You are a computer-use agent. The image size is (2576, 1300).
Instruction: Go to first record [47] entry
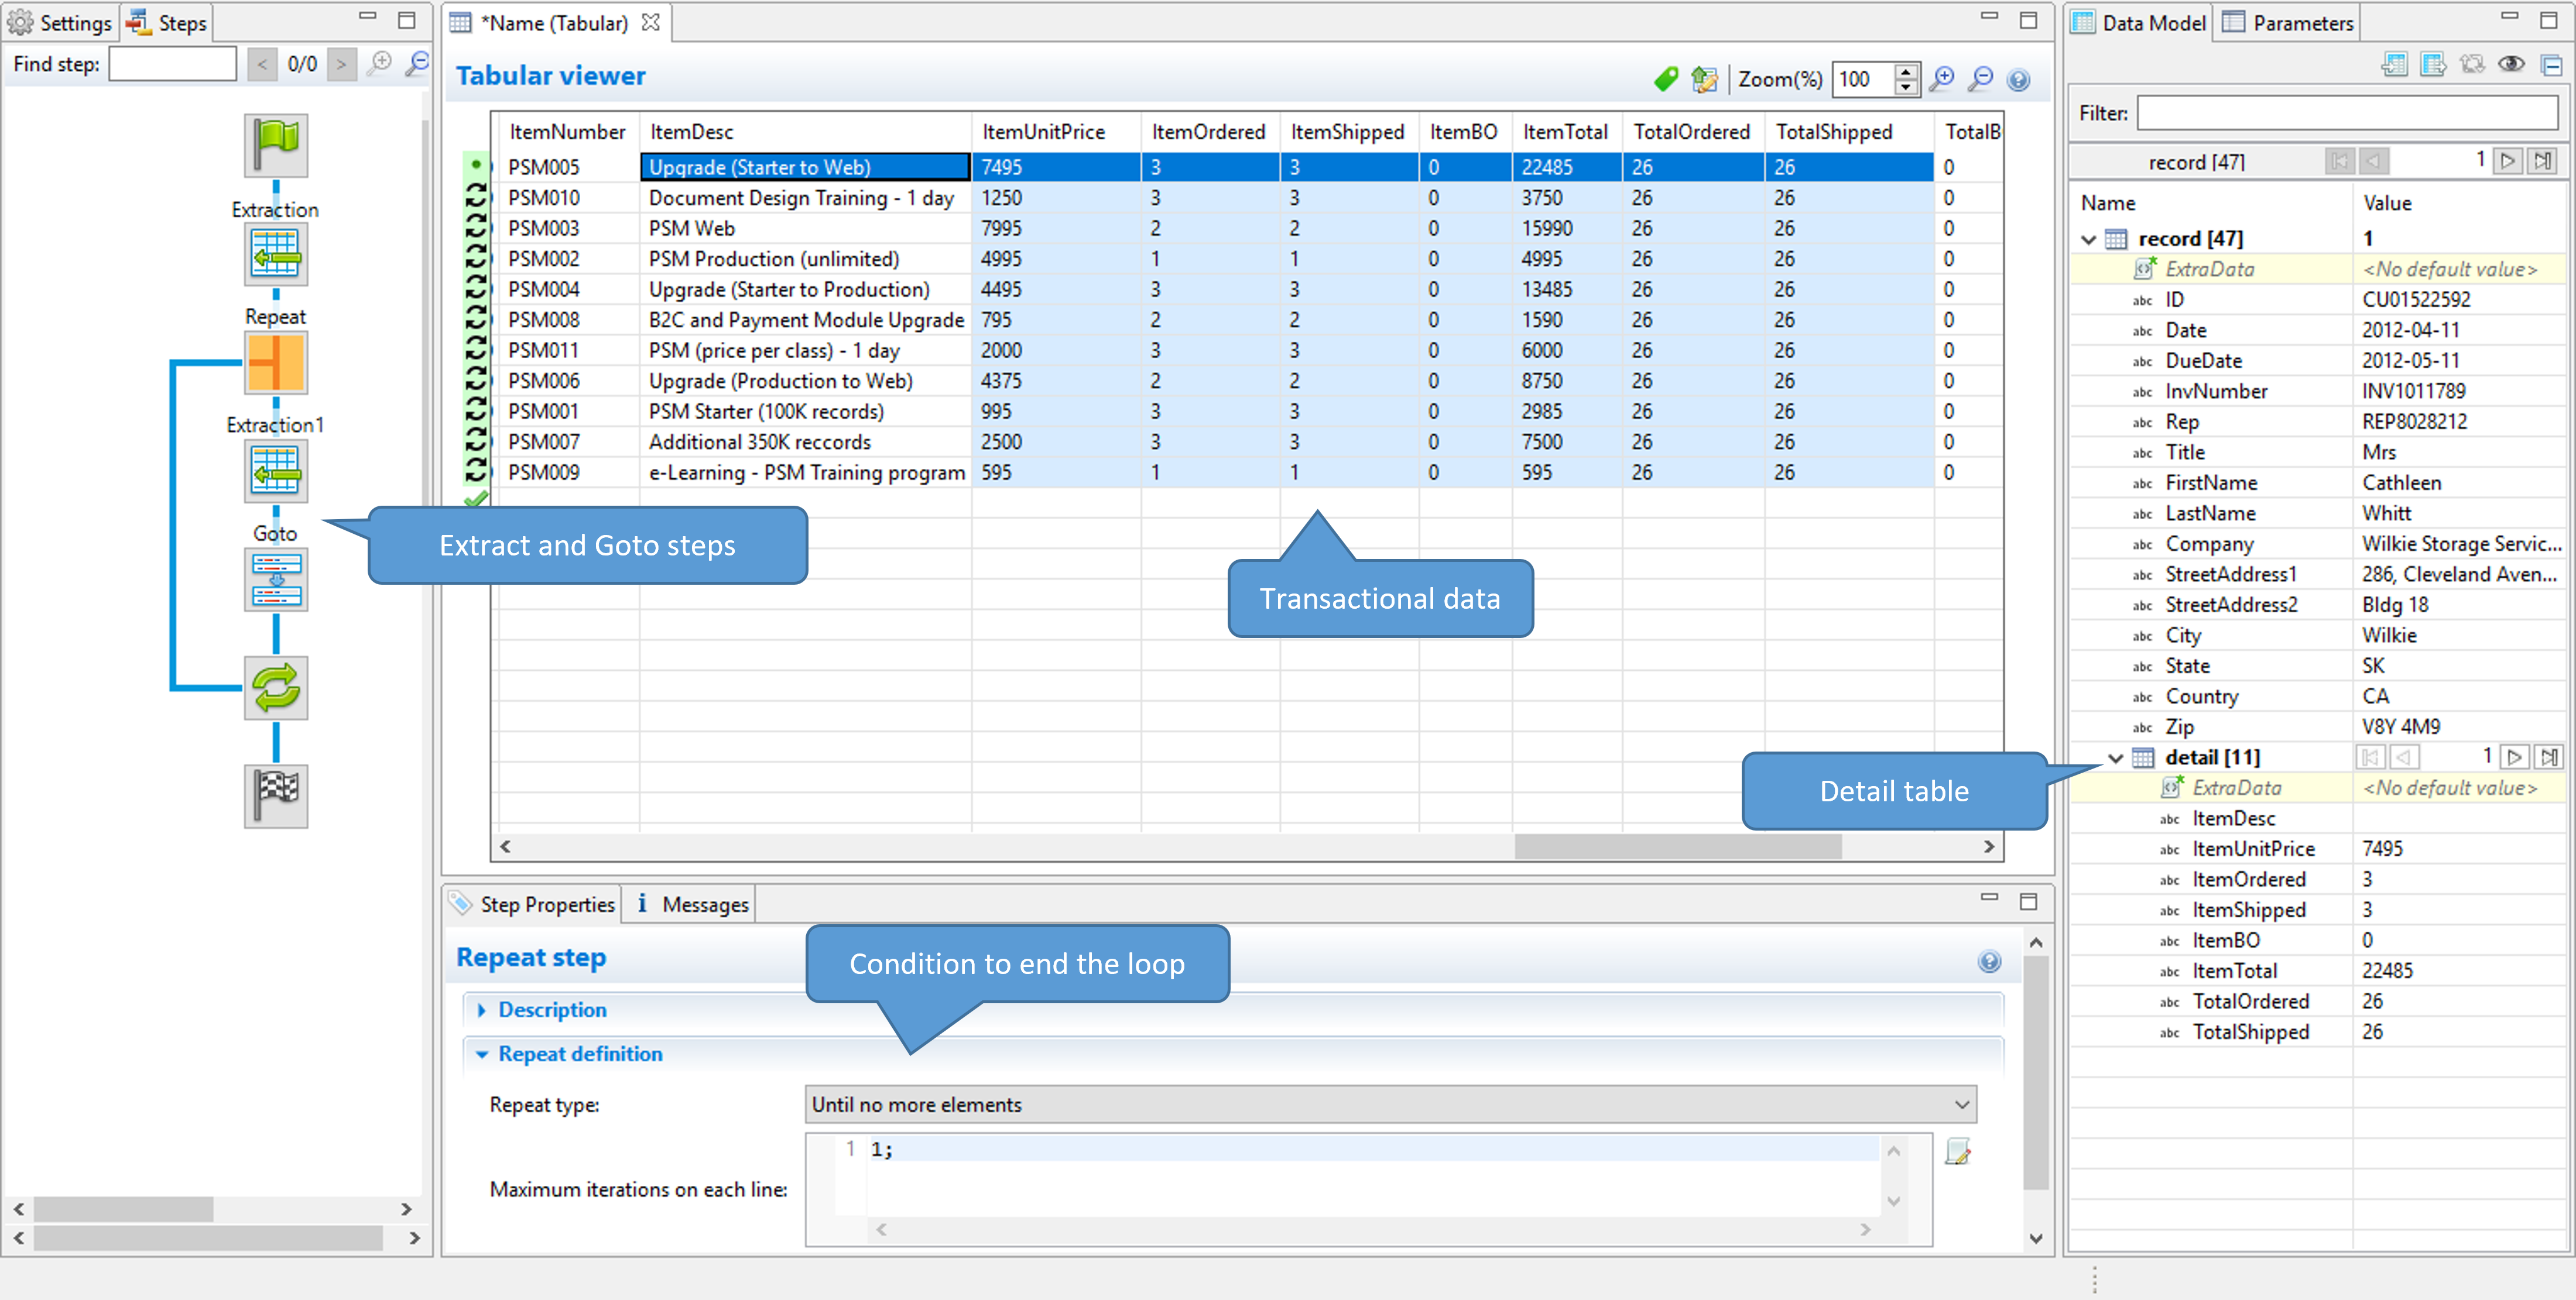2339,161
